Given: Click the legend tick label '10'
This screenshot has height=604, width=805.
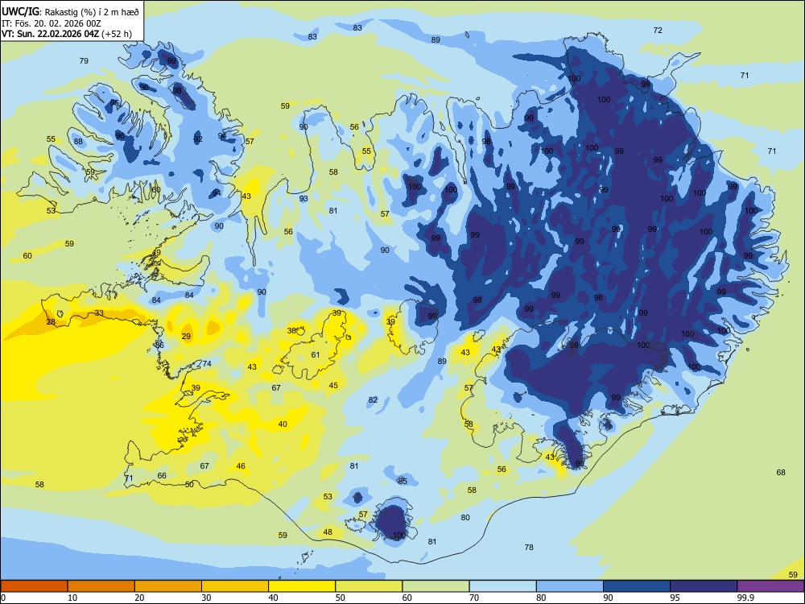Looking at the screenshot, I should point(72,598).
